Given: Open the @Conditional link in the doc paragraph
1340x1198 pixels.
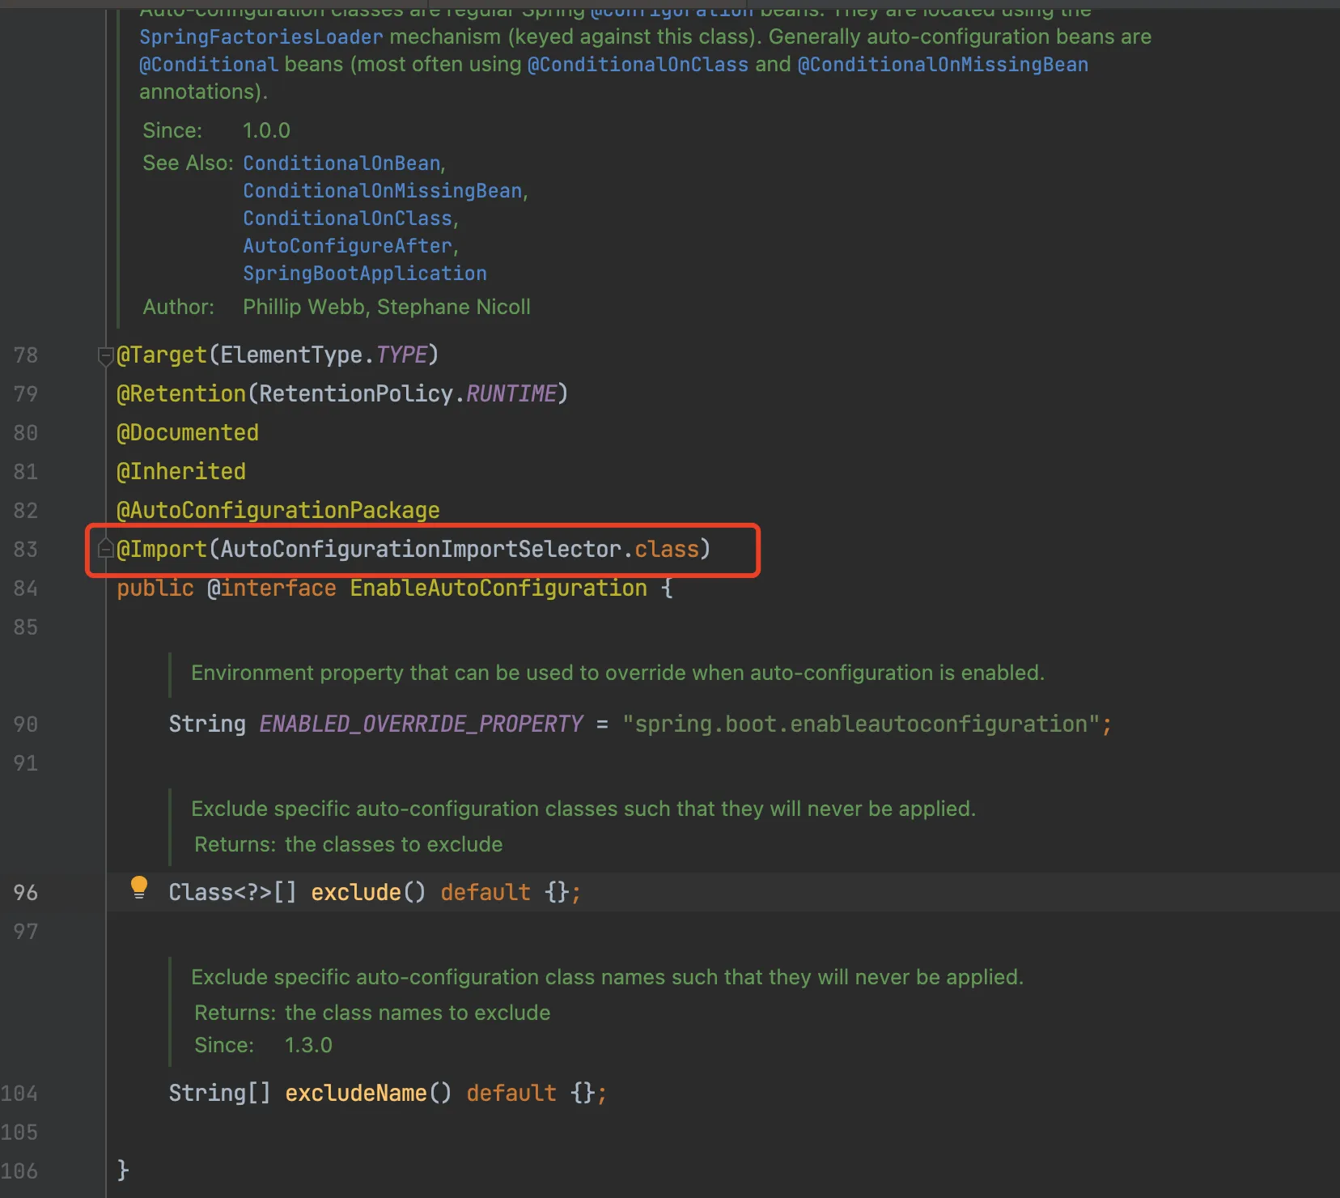Looking at the screenshot, I should 209,65.
